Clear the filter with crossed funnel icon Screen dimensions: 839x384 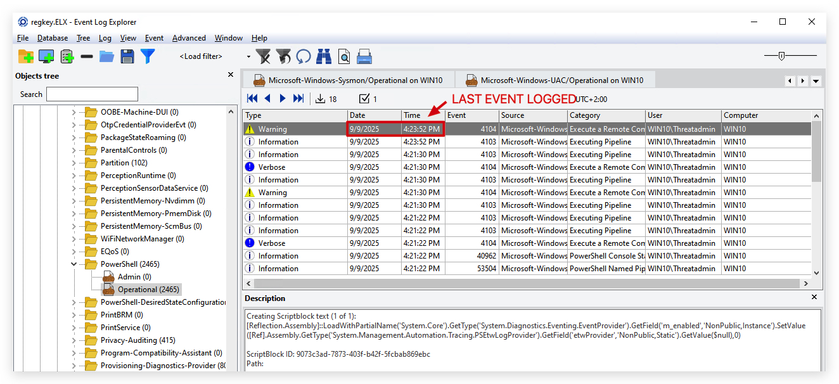pos(264,56)
